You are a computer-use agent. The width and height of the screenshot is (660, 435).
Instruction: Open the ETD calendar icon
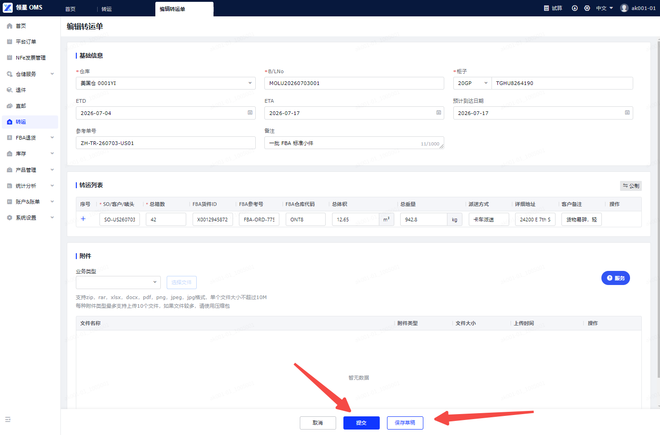tap(250, 113)
